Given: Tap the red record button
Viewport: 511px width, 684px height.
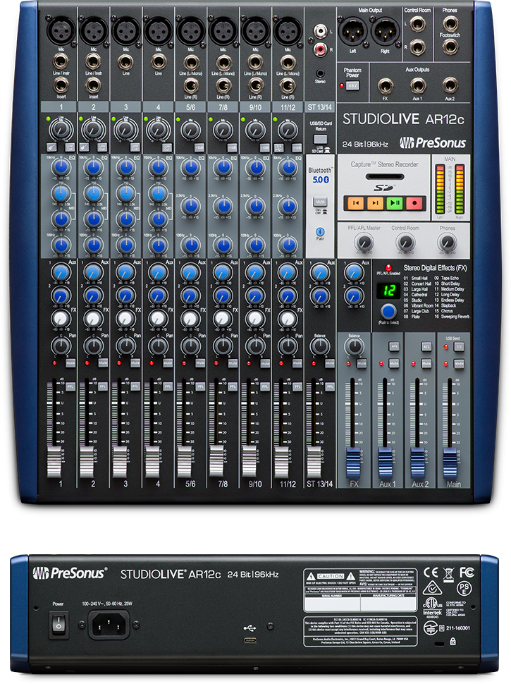Looking at the screenshot, I should [414, 202].
